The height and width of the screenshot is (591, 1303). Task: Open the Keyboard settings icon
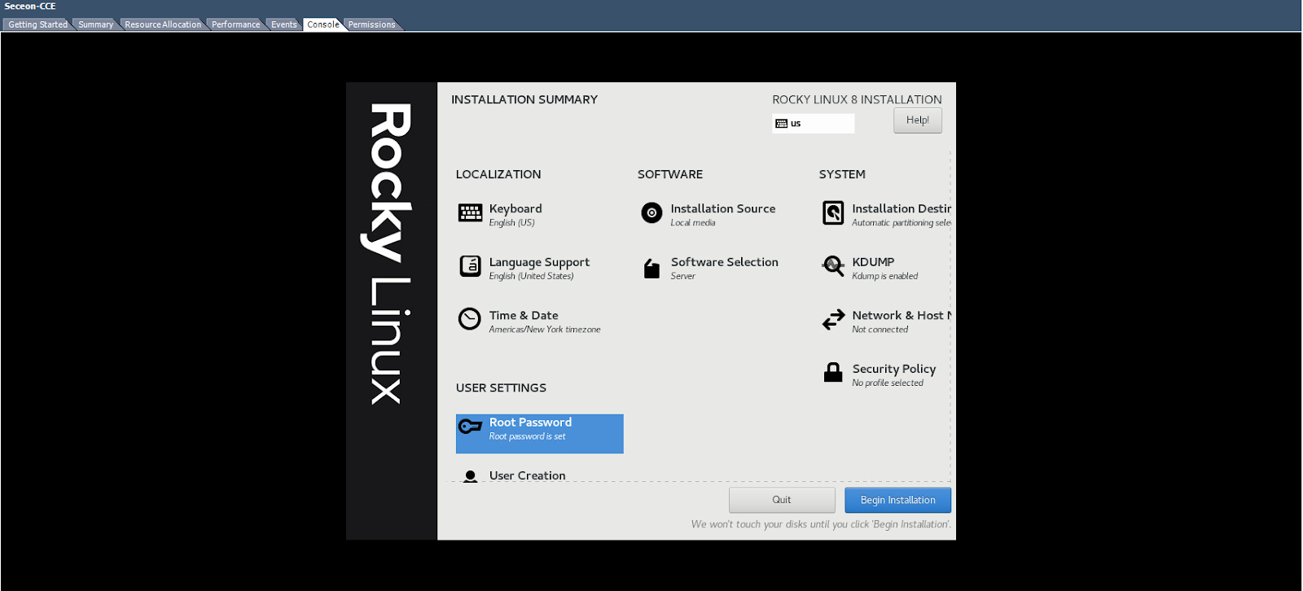(x=470, y=213)
